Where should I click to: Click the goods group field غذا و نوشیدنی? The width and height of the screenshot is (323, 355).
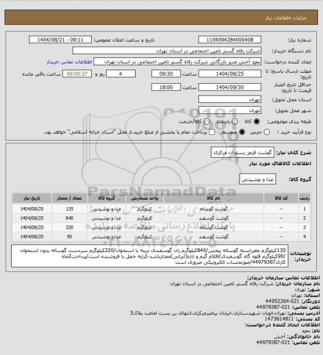tap(258, 179)
